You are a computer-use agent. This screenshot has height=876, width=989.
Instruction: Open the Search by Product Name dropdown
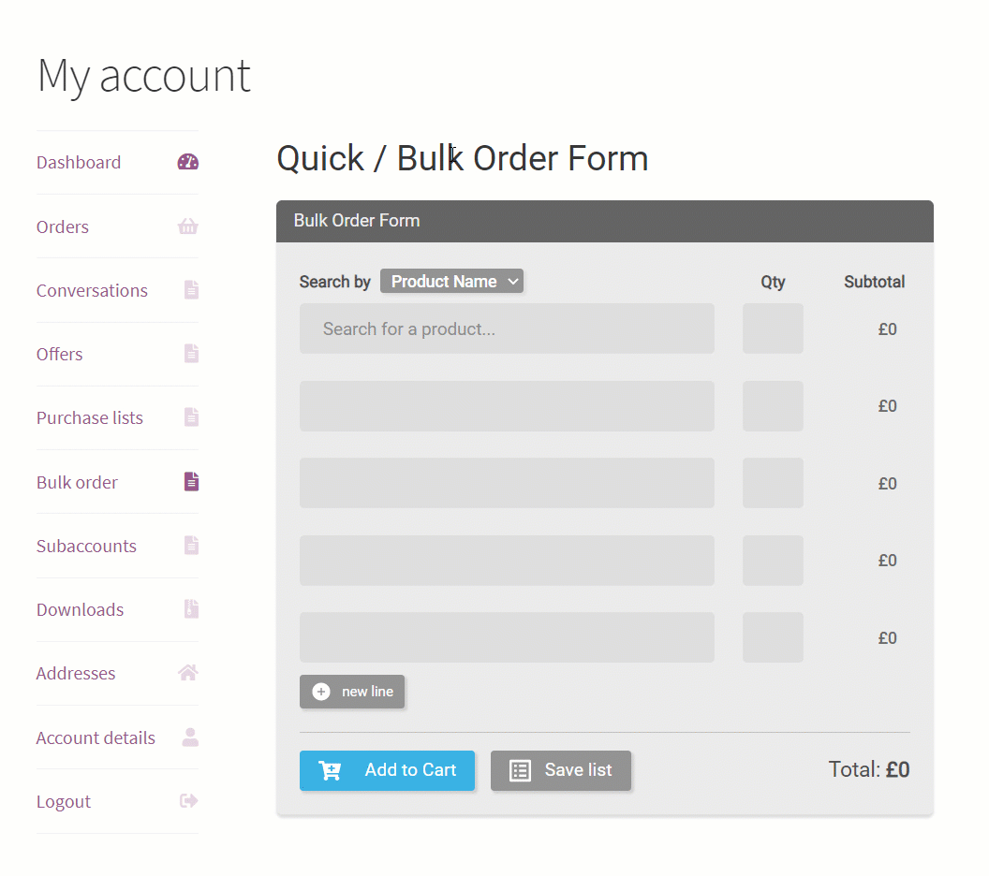click(451, 282)
